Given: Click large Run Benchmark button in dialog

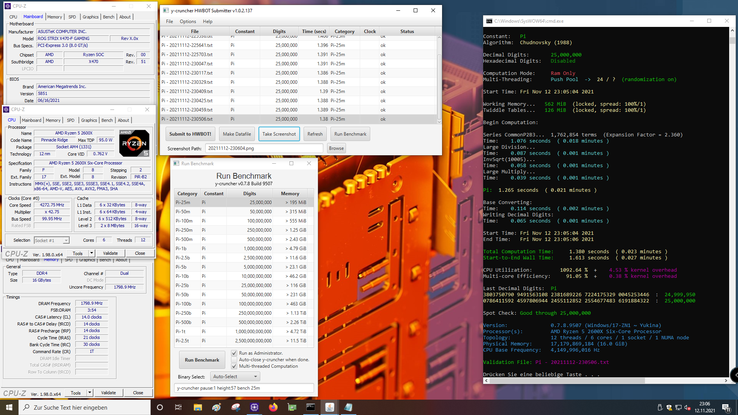Looking at the screenshot, I should 202,360.
